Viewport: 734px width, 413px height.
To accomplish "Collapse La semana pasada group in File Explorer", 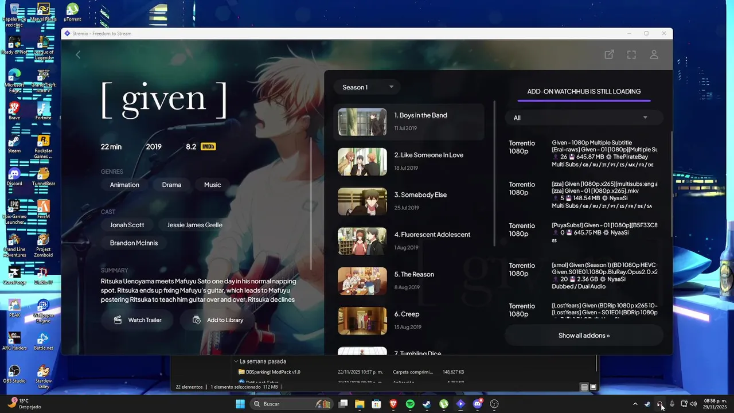I will (236, 361).
